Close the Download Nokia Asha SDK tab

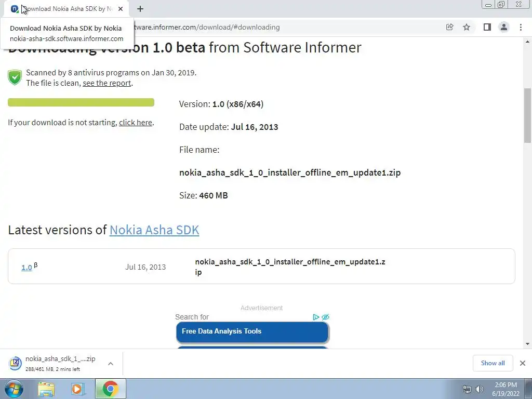[121, 9]
